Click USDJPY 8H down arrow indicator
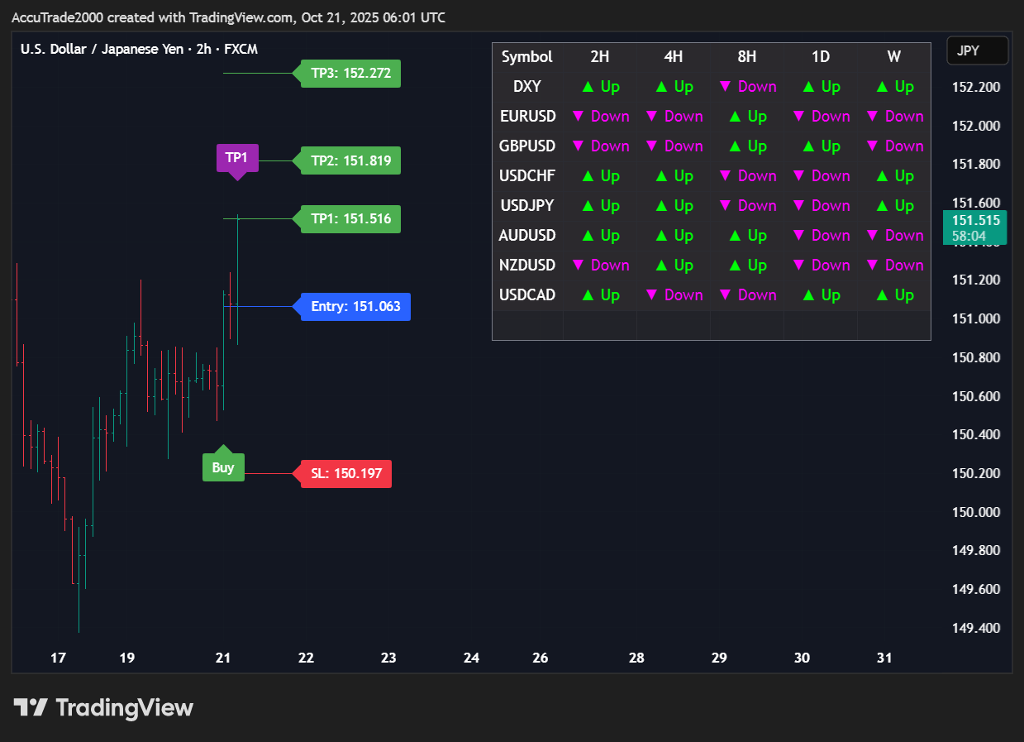Viewport: 1024px width, 742px height. [726, 206]
